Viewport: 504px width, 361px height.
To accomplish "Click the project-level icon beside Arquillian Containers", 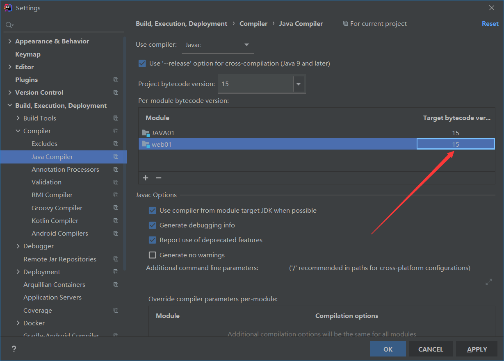I will pos(116,285).
